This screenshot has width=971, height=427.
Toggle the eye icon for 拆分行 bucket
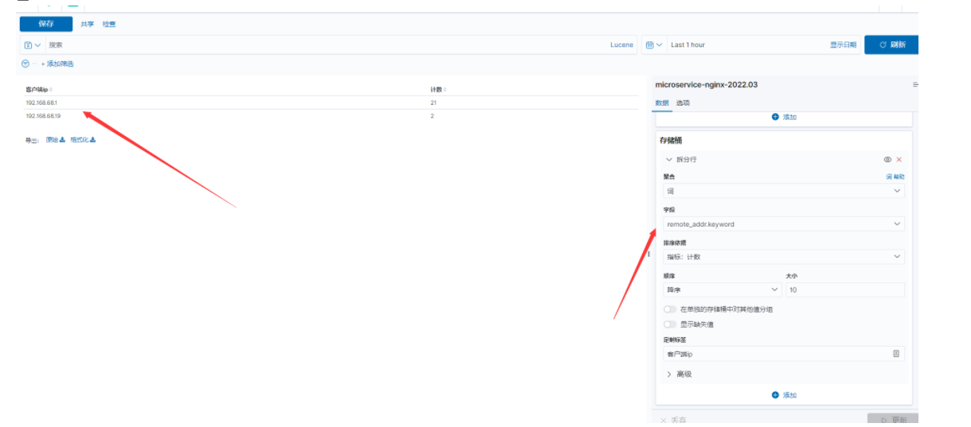887,159
